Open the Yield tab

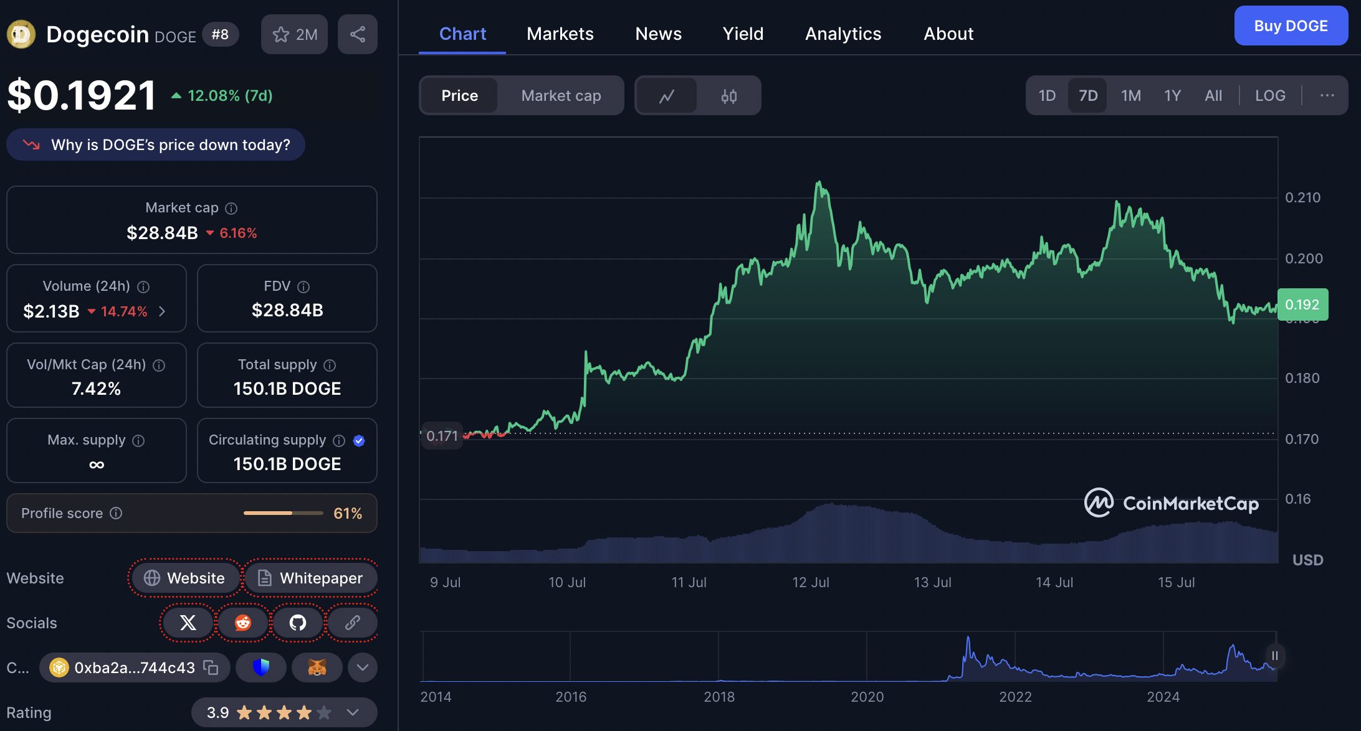point(743,34)
